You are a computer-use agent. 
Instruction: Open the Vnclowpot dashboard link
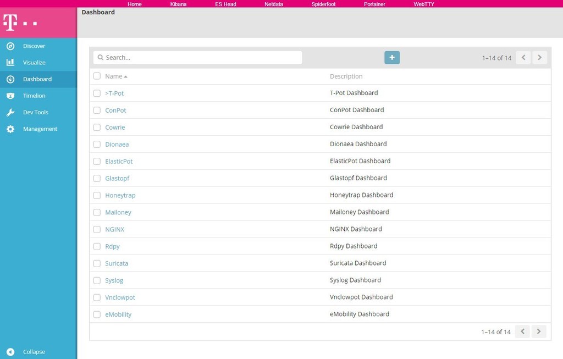(x=120, y=297)
